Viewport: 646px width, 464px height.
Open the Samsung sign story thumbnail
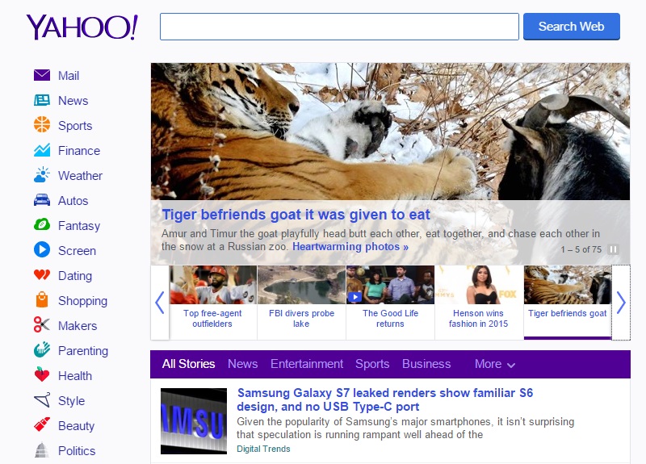[194, 421]
